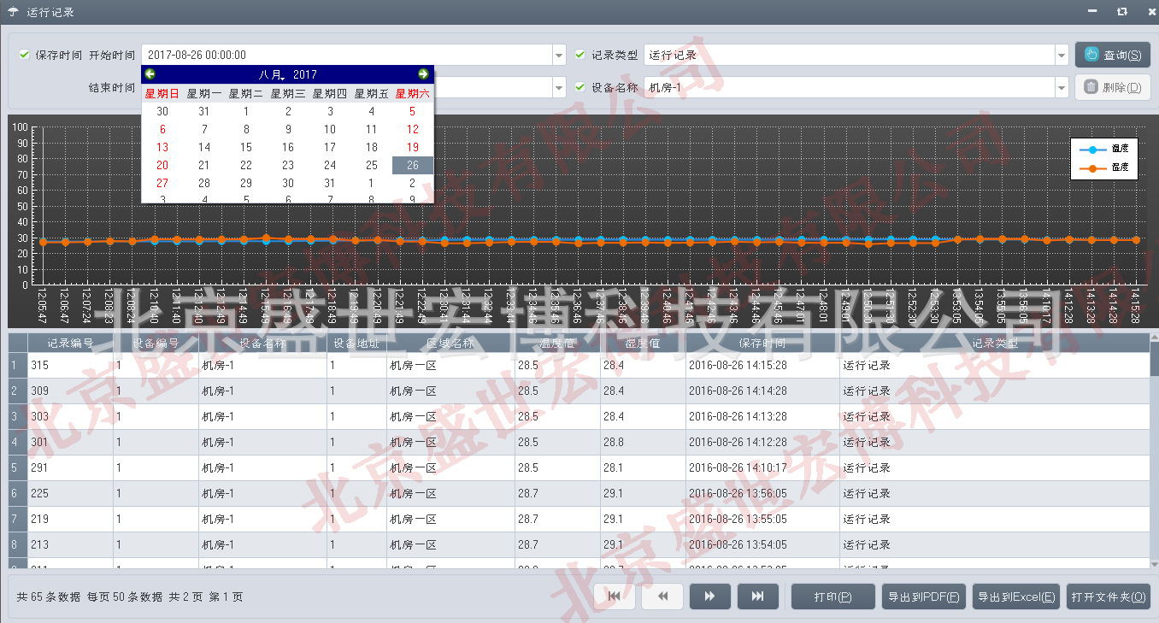Toggle the 设备名称 checkbox
Viewport: 1159px width, 623px height.
click(x=580, y=87)
